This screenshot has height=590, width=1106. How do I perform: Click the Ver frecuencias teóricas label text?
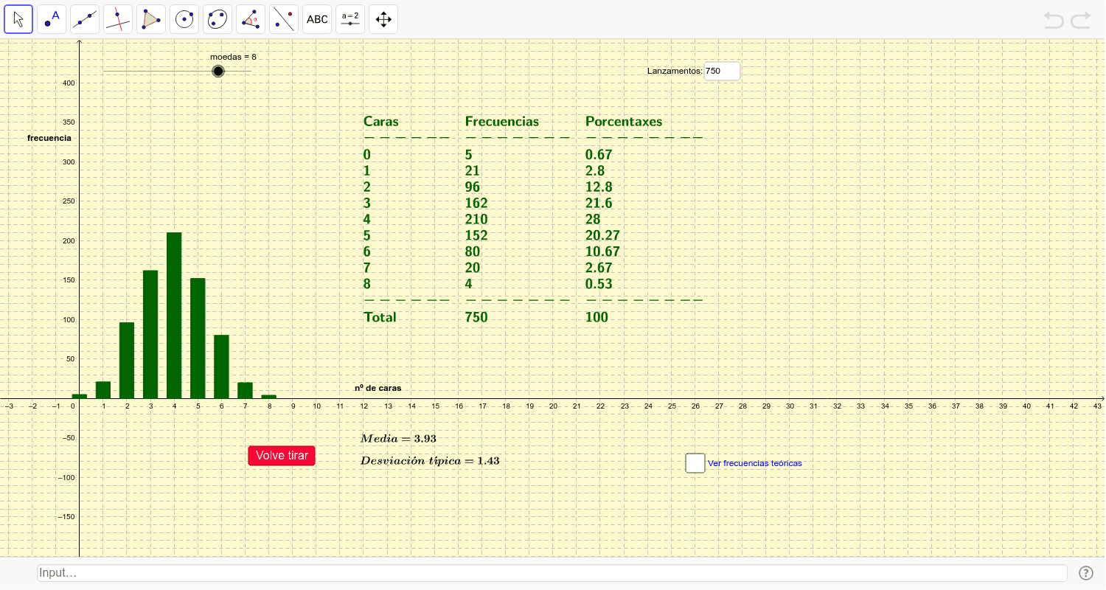click(754, 463)
